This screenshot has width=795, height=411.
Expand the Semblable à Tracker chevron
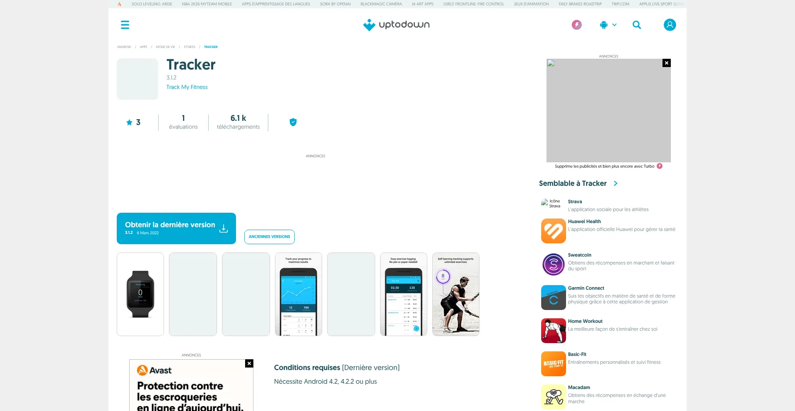click(616, 183)
